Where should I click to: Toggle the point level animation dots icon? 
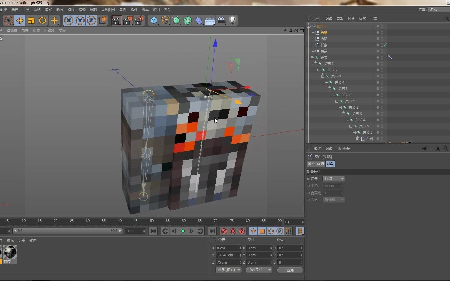click(288, 231)
